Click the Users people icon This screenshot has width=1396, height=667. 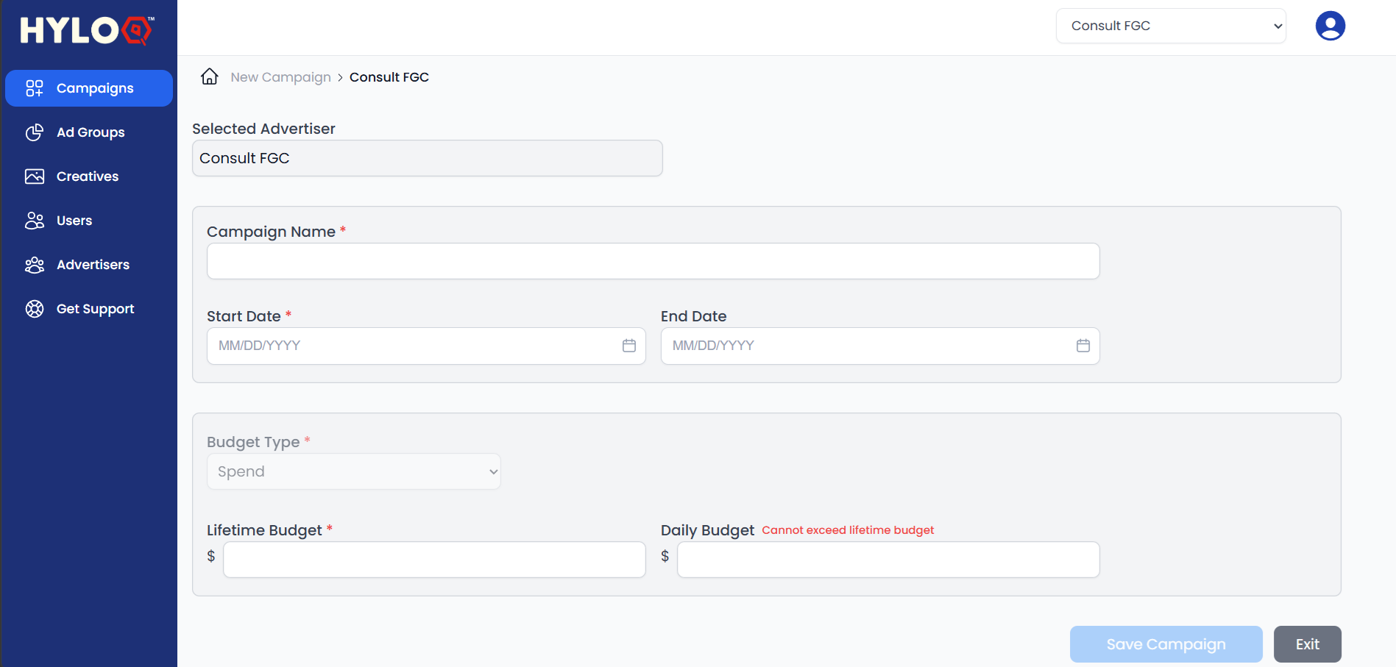35,221
